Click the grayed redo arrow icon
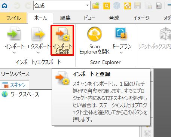The image size is (171, 137). pyautogui.click(x=28, y=6)
